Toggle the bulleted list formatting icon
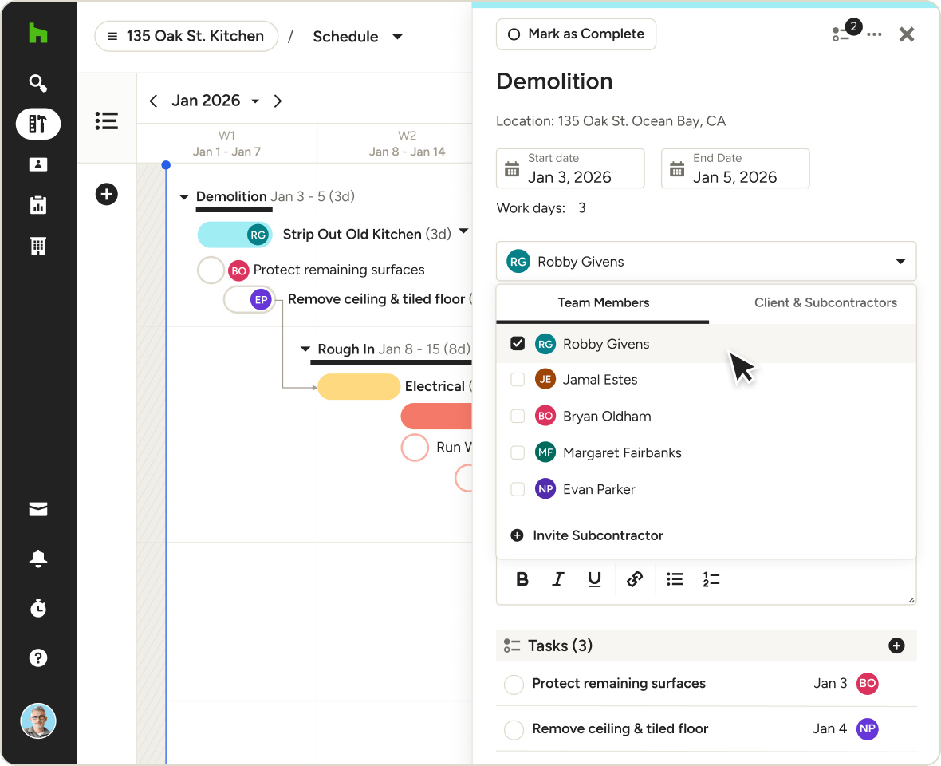941x766 pixels. point(675,579)
